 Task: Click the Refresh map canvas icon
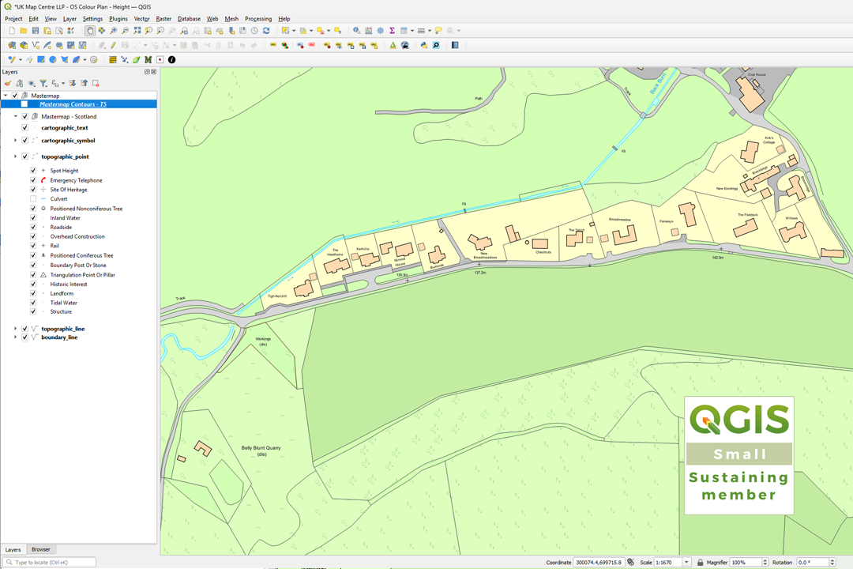pos(267,31)
